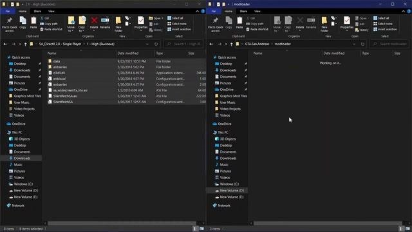This screenshot has width=412, height=232.
Task: Open the Open dropdown in left window ribbon
Action: click(156, 18)
